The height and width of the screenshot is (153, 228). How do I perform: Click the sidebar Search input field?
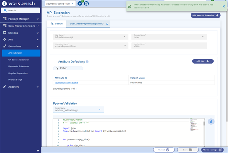[21, 10]
